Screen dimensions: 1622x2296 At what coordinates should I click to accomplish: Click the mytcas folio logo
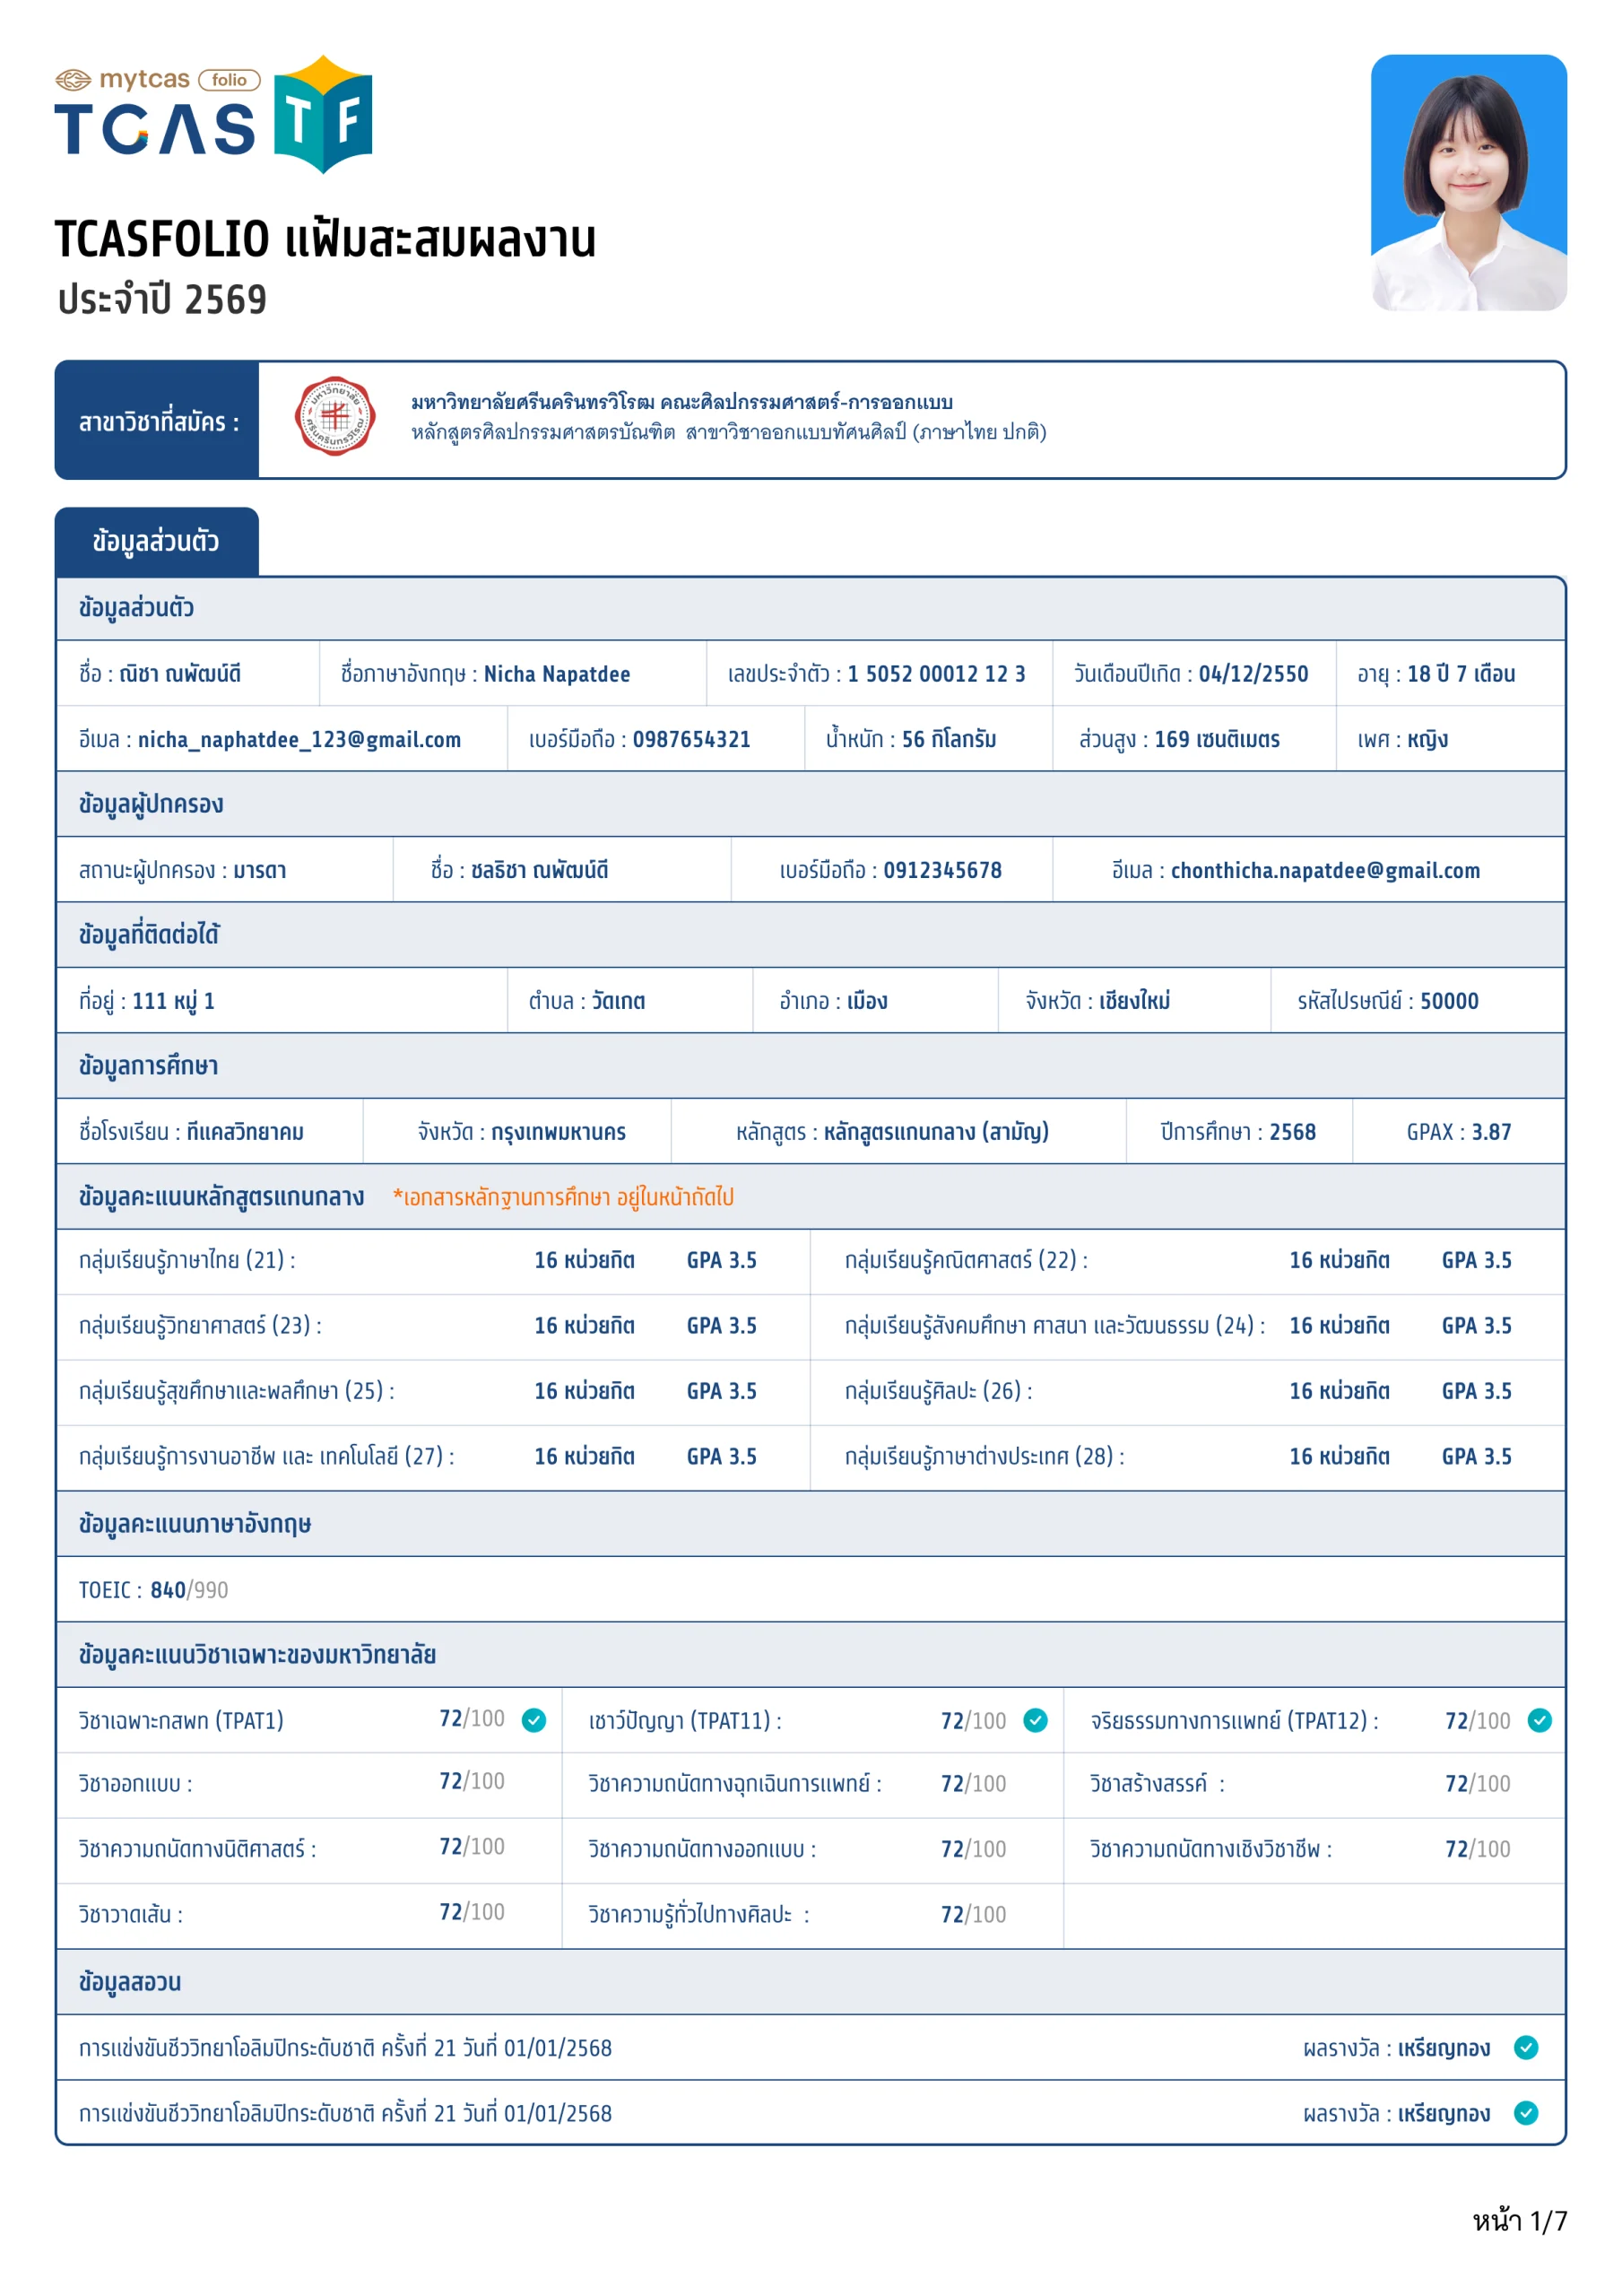(157, 79)
